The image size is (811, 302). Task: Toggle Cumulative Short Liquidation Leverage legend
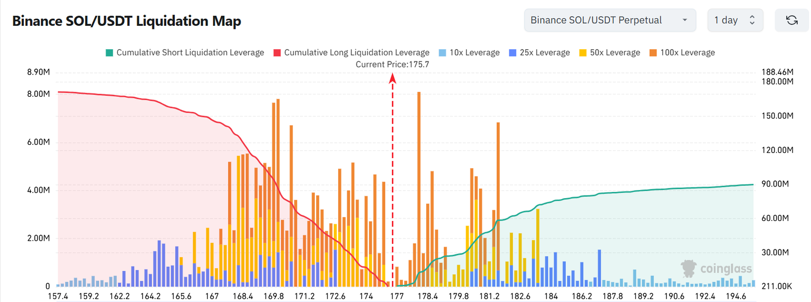coord(185,53)
